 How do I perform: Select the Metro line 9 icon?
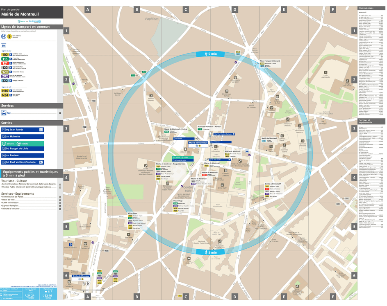pyautogui.click(x=9, y=36)
